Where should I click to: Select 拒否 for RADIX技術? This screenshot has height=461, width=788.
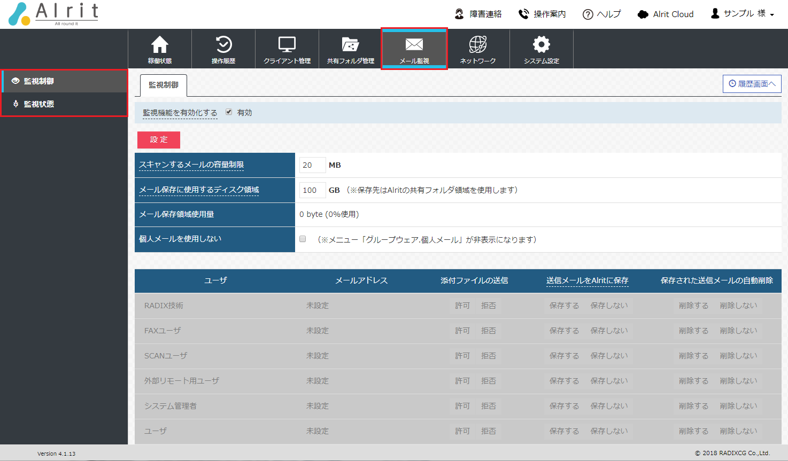489,306
